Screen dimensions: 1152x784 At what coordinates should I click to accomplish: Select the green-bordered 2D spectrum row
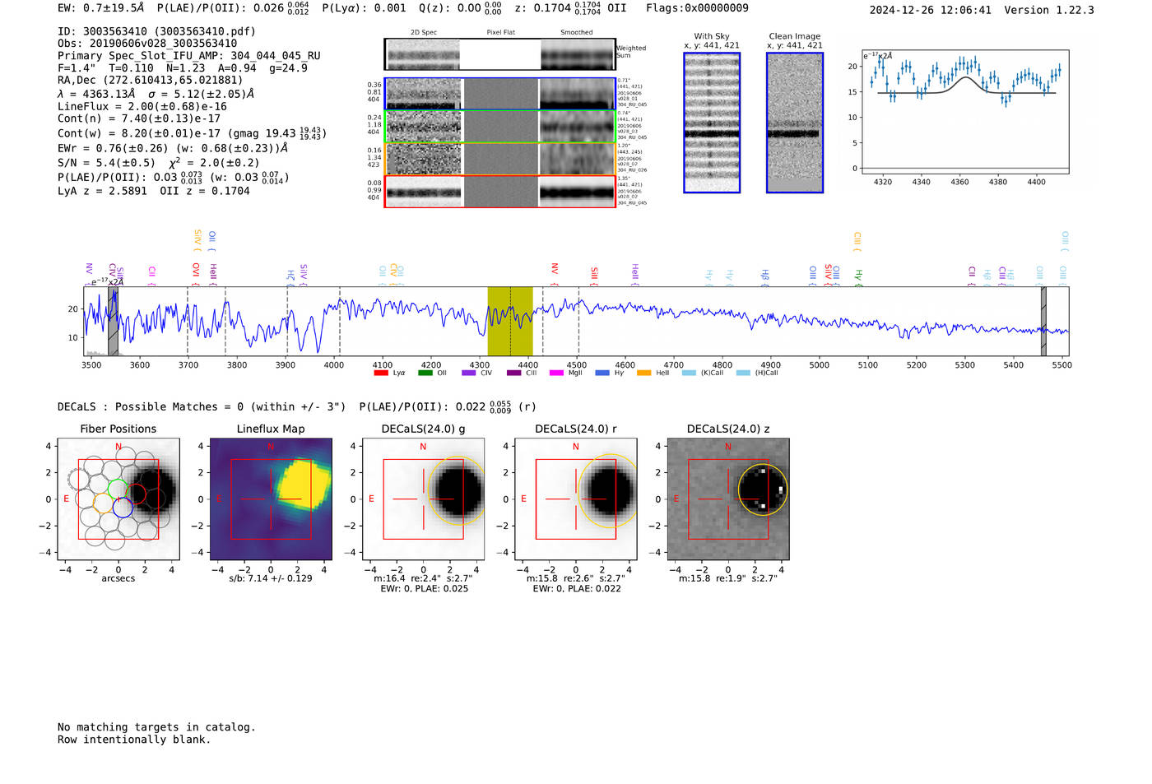coord(500,126)
